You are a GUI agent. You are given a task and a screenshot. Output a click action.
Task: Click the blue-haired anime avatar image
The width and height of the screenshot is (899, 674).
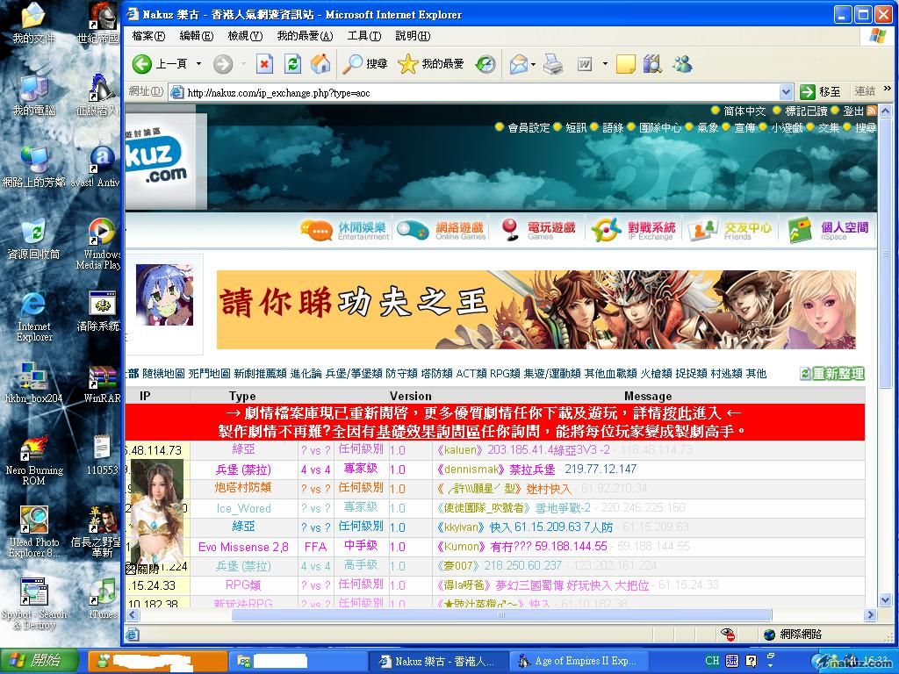pyautogui.click(x=164, y=295)
